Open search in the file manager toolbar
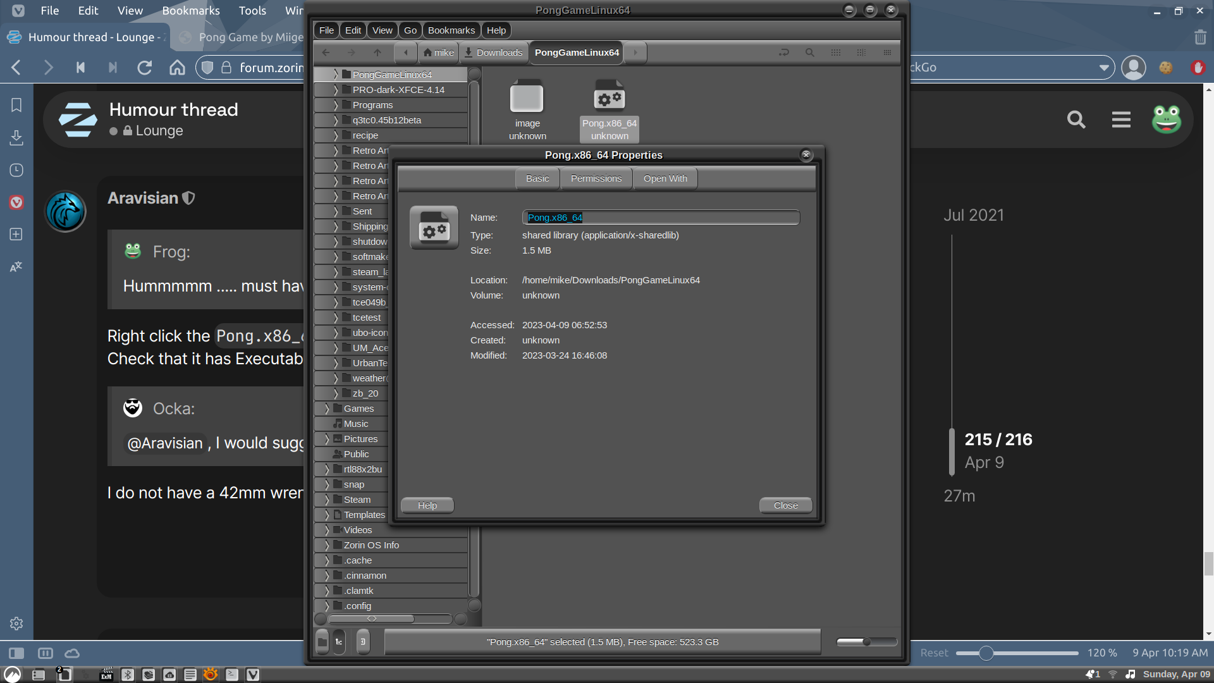The height and width of the screenshot is (683, 1214). point(810,52)
